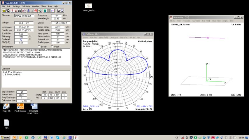This screenshot has width=249, height=140.
Task: Open the Settings menu in Main window
Action: pos(16,6)
